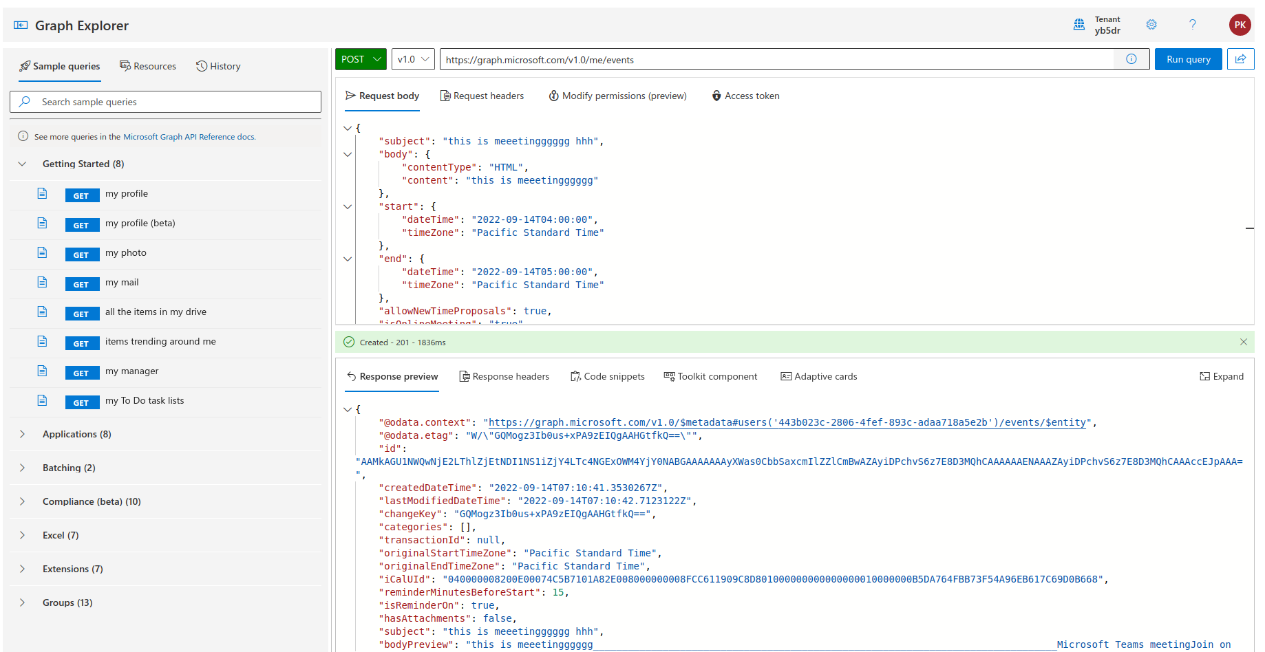This screenshot has width=1265, height=652.
Task: Open the @odata.context metadata URL link
Action: pyautogui.click(x=787, y=422)
